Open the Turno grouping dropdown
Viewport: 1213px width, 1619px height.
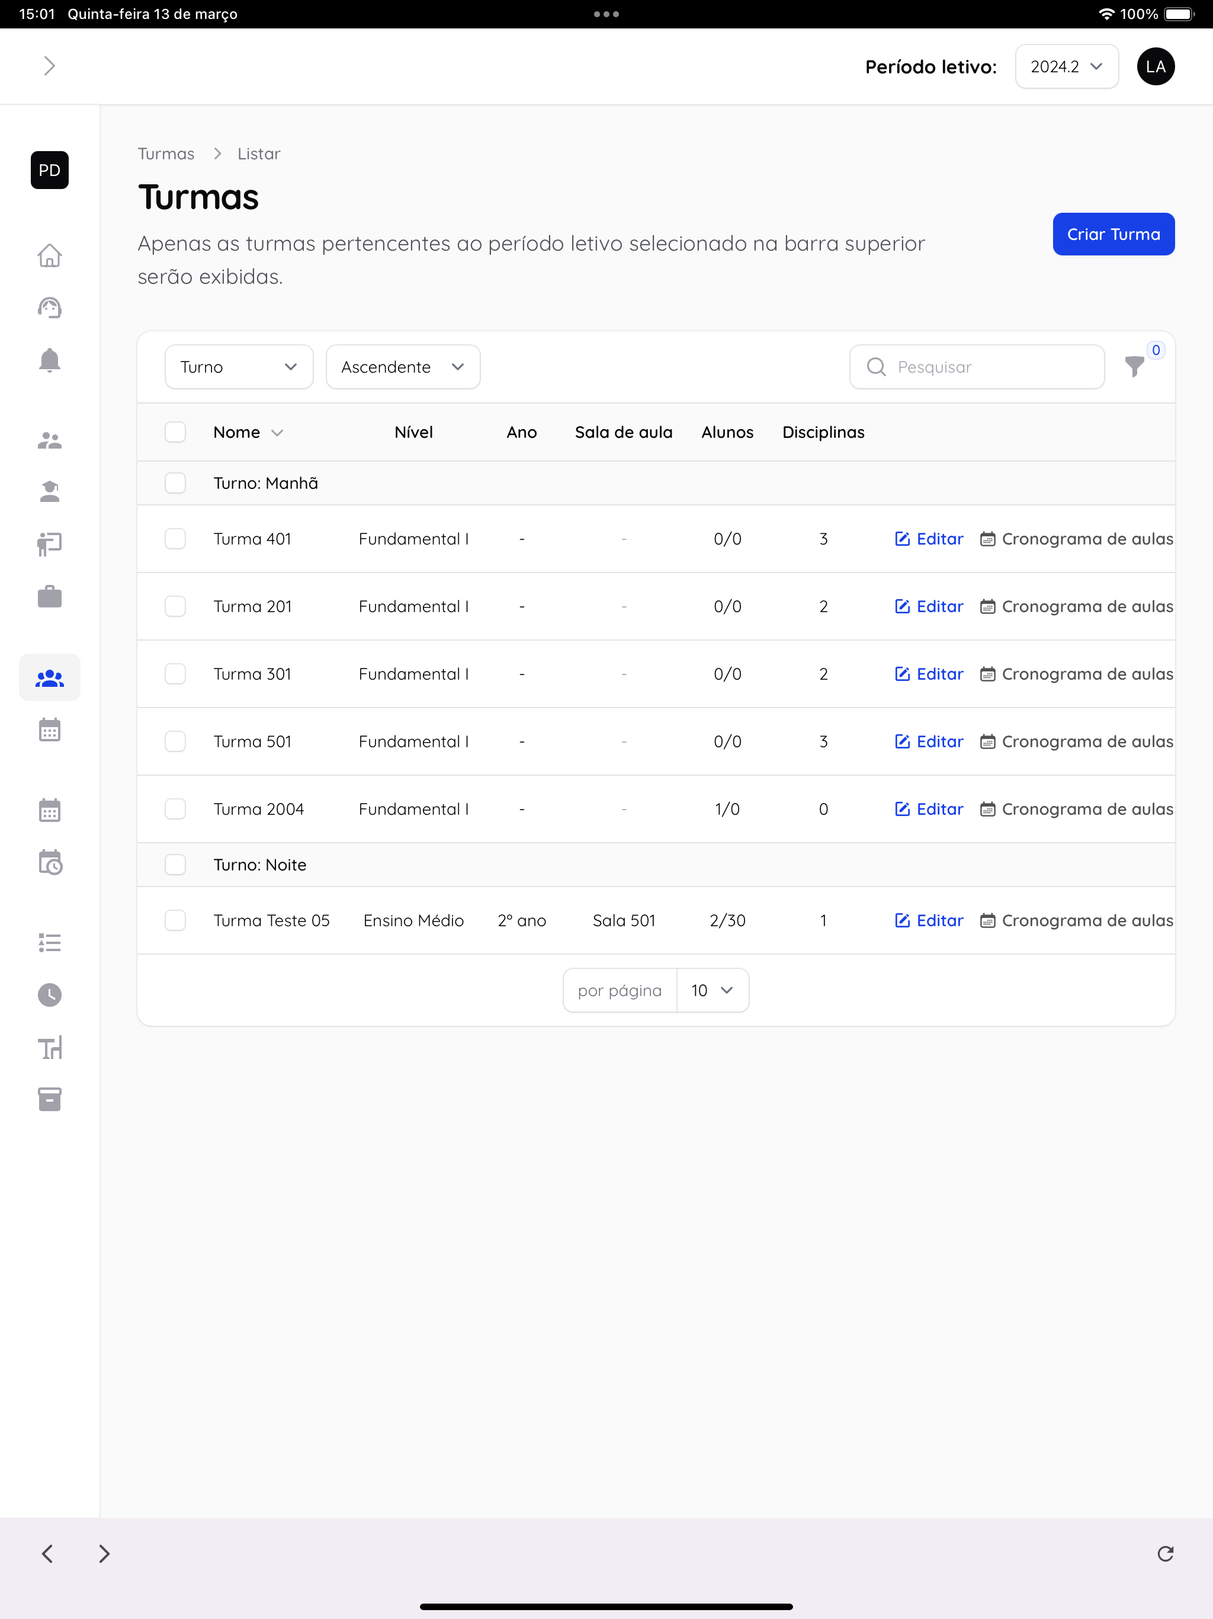click(x=239, y=367)
